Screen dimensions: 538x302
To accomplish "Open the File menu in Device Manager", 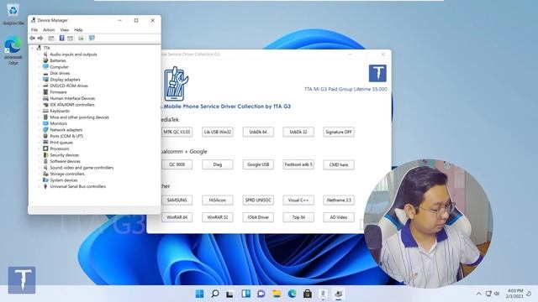I will click(x=34, y=30).
